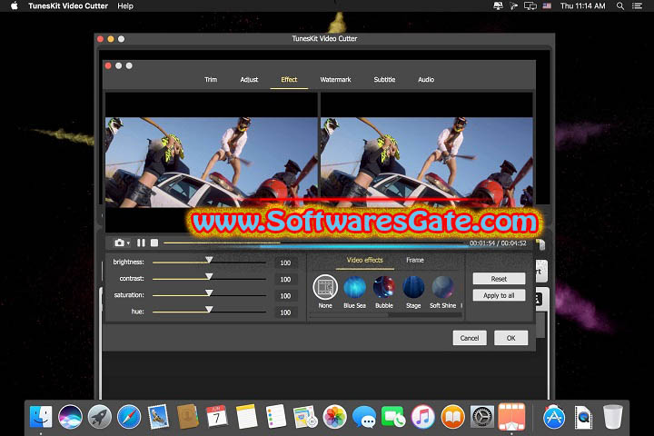Select the None video effect
This screenshot has height=436, width=654.
tap(325, 292)
